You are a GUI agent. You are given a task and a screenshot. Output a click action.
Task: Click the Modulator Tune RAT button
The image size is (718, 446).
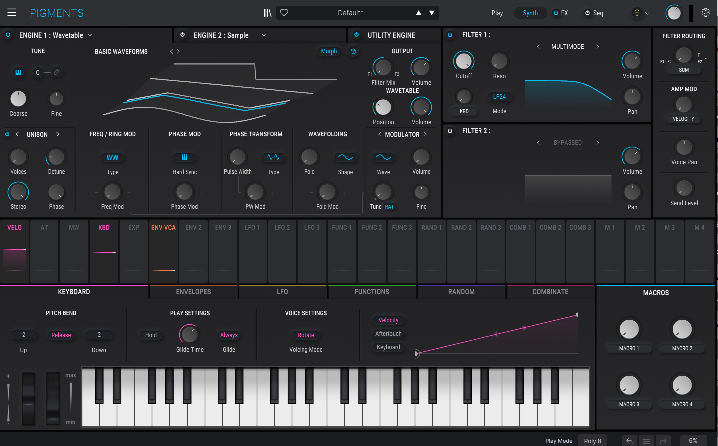(x=389, y=207)
